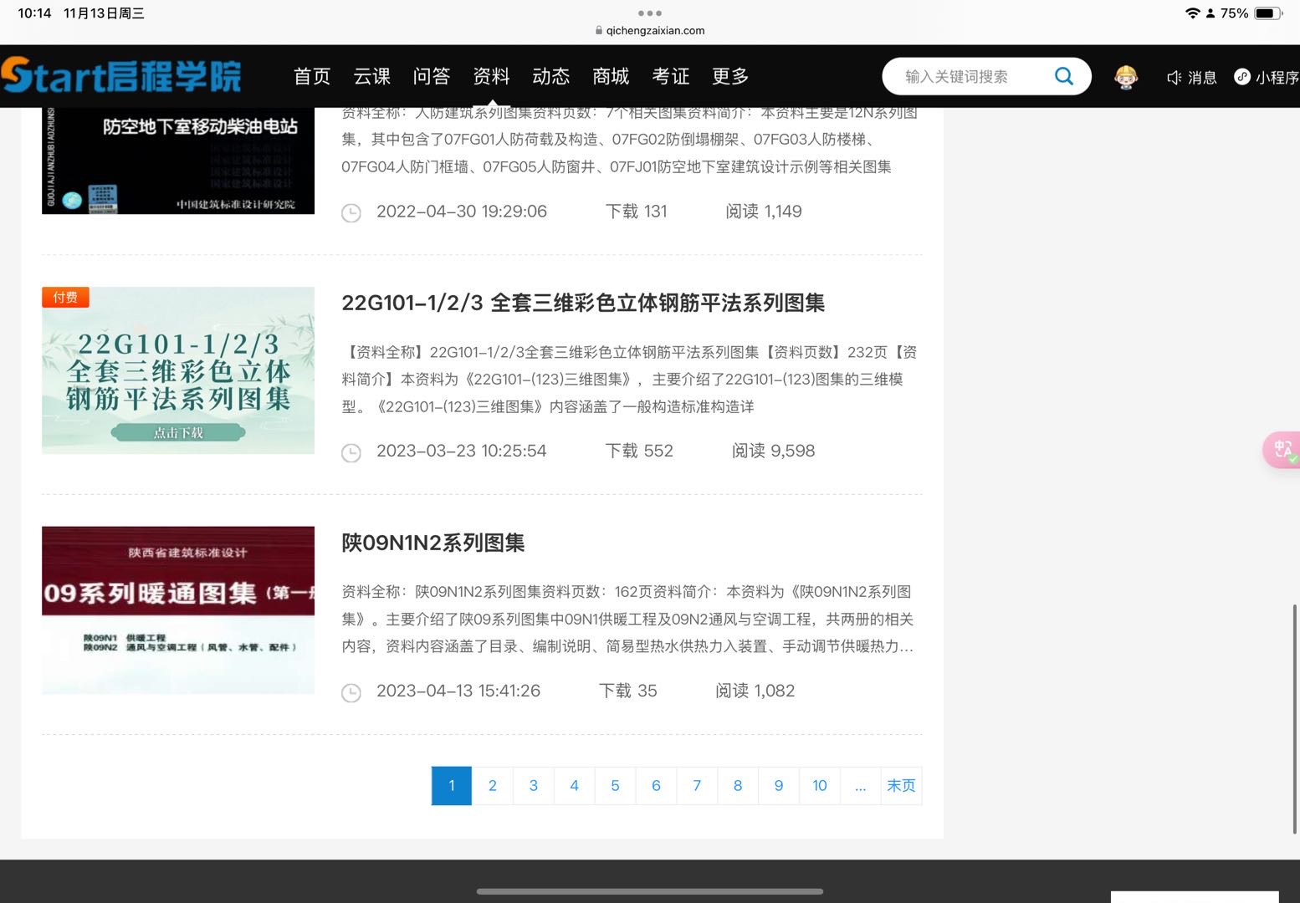This screenshot has height=903, width=1300.
Task: Open the 商城 menu item
Action: [x=611, y=76]
